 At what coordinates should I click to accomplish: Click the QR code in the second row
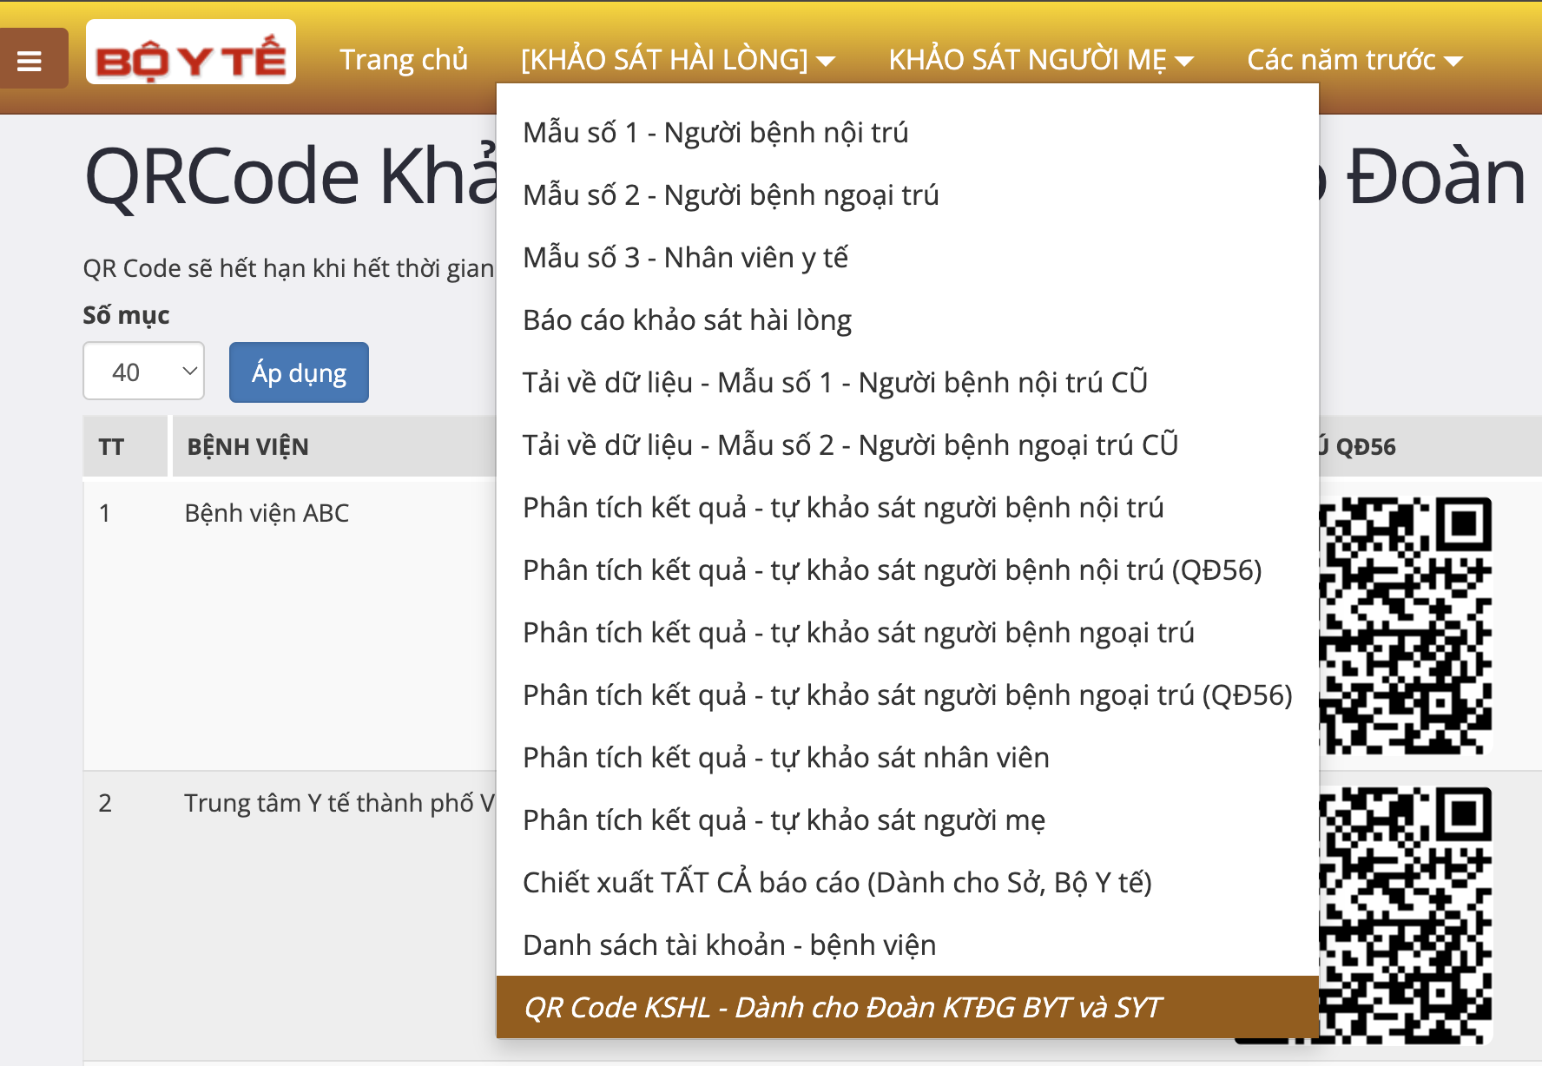(1405, 913)
